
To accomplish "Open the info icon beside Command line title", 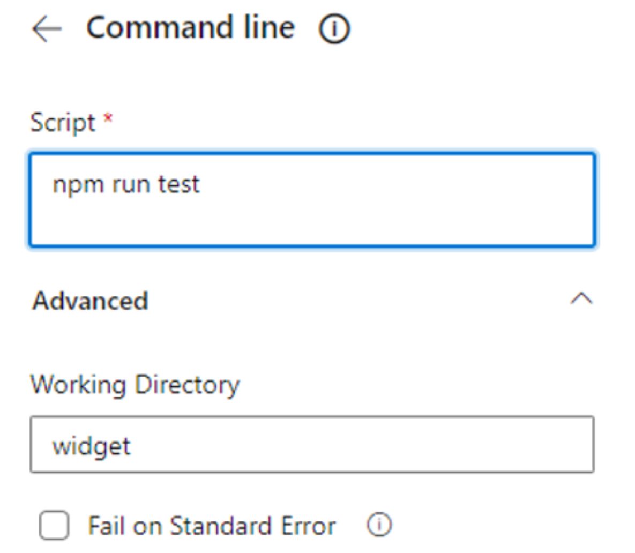I will [334, 28].
